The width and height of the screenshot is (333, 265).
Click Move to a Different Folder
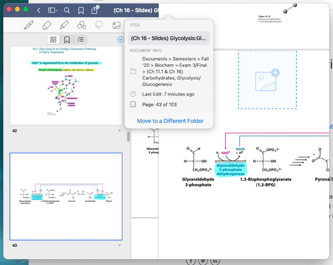point(170,121)
